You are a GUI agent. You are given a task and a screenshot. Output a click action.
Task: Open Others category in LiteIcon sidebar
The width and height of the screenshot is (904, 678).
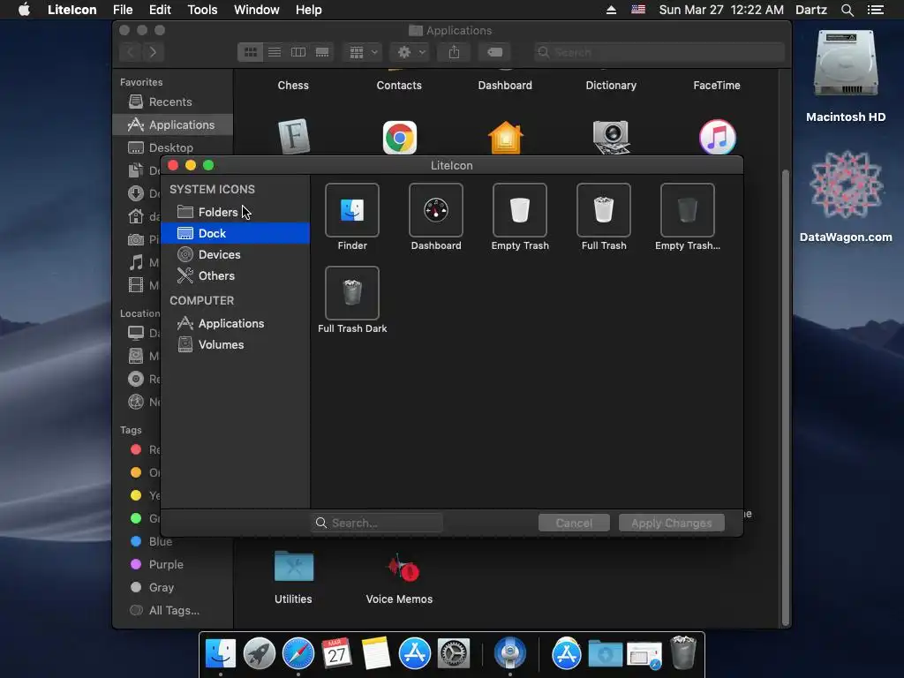click(235, 275)
